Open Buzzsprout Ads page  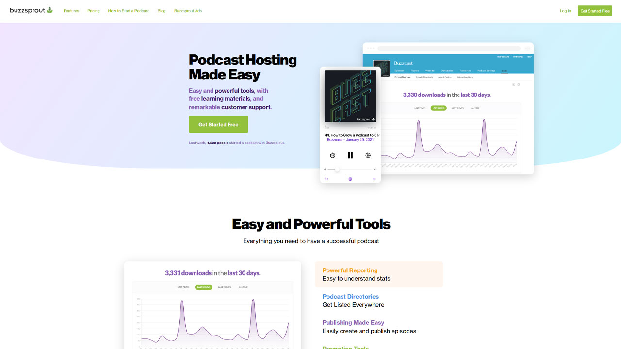coord(188,11)
